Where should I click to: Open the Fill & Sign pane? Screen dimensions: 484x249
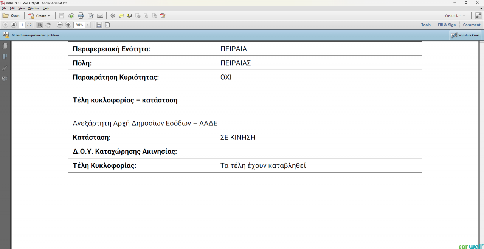(447, 25)
